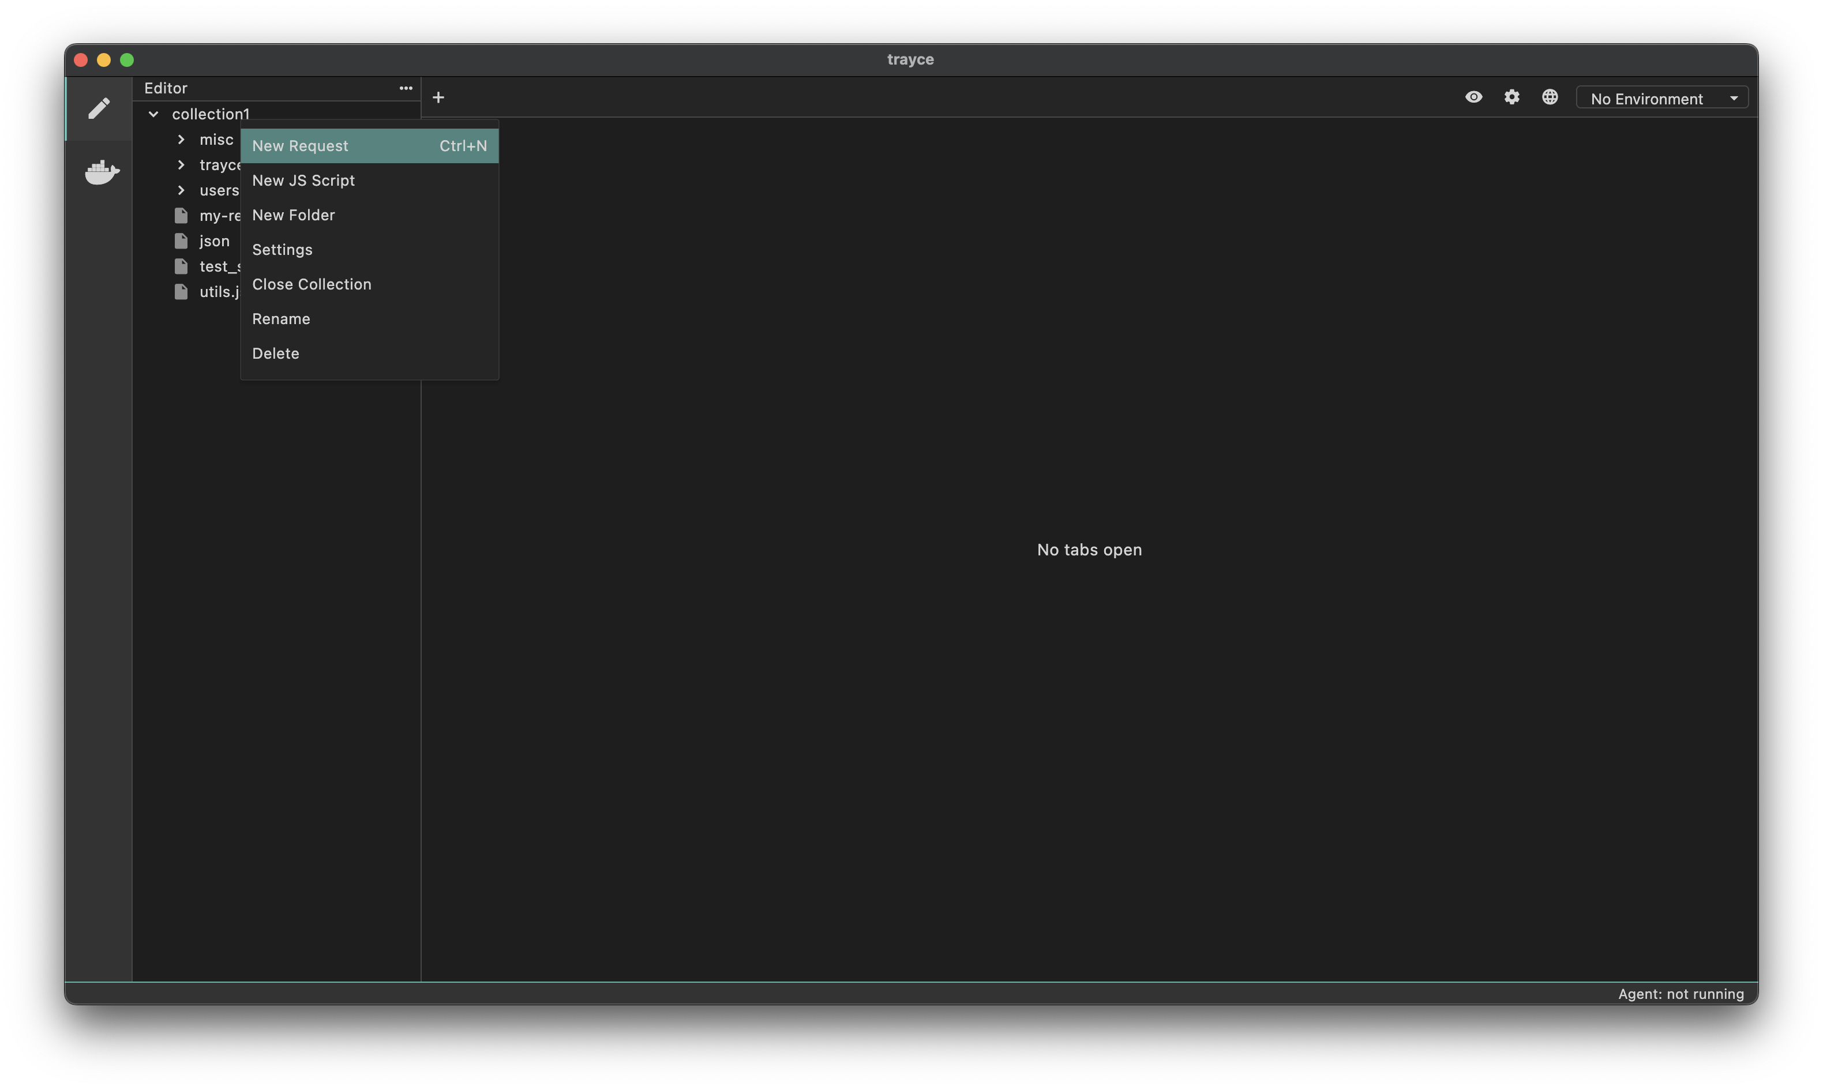Add a new tab with plus icon
This screenshot has height=1090, width=1823.
(438, 97)
